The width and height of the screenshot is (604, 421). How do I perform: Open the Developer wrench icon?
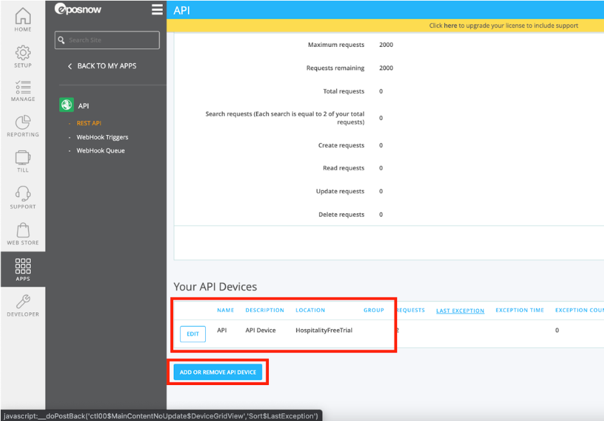[23, 303]
